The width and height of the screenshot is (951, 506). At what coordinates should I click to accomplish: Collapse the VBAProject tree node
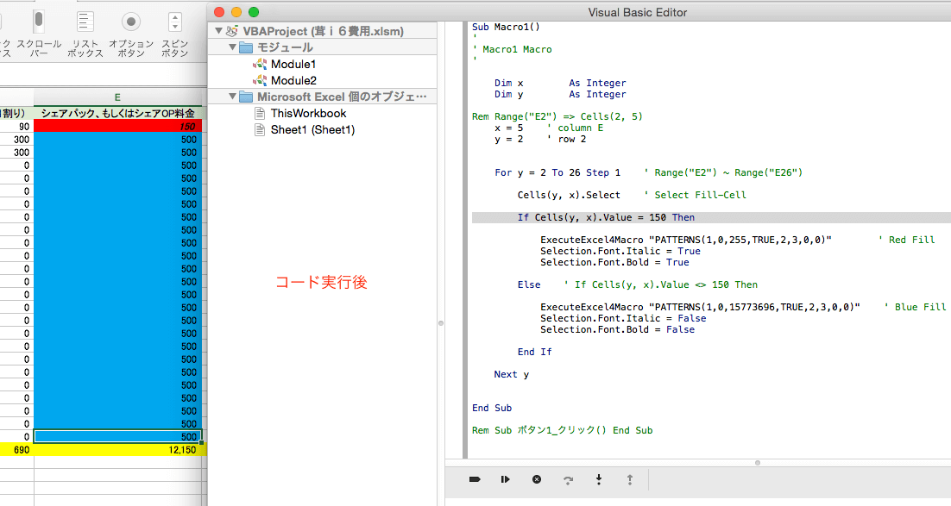point(218,30)
